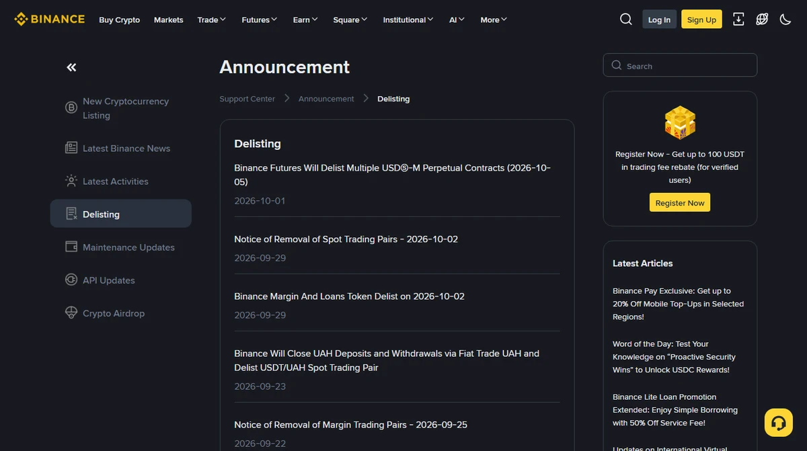Click the Register promo cube image
This screenshot has height=451, width=807.
[x=680, y=122]
